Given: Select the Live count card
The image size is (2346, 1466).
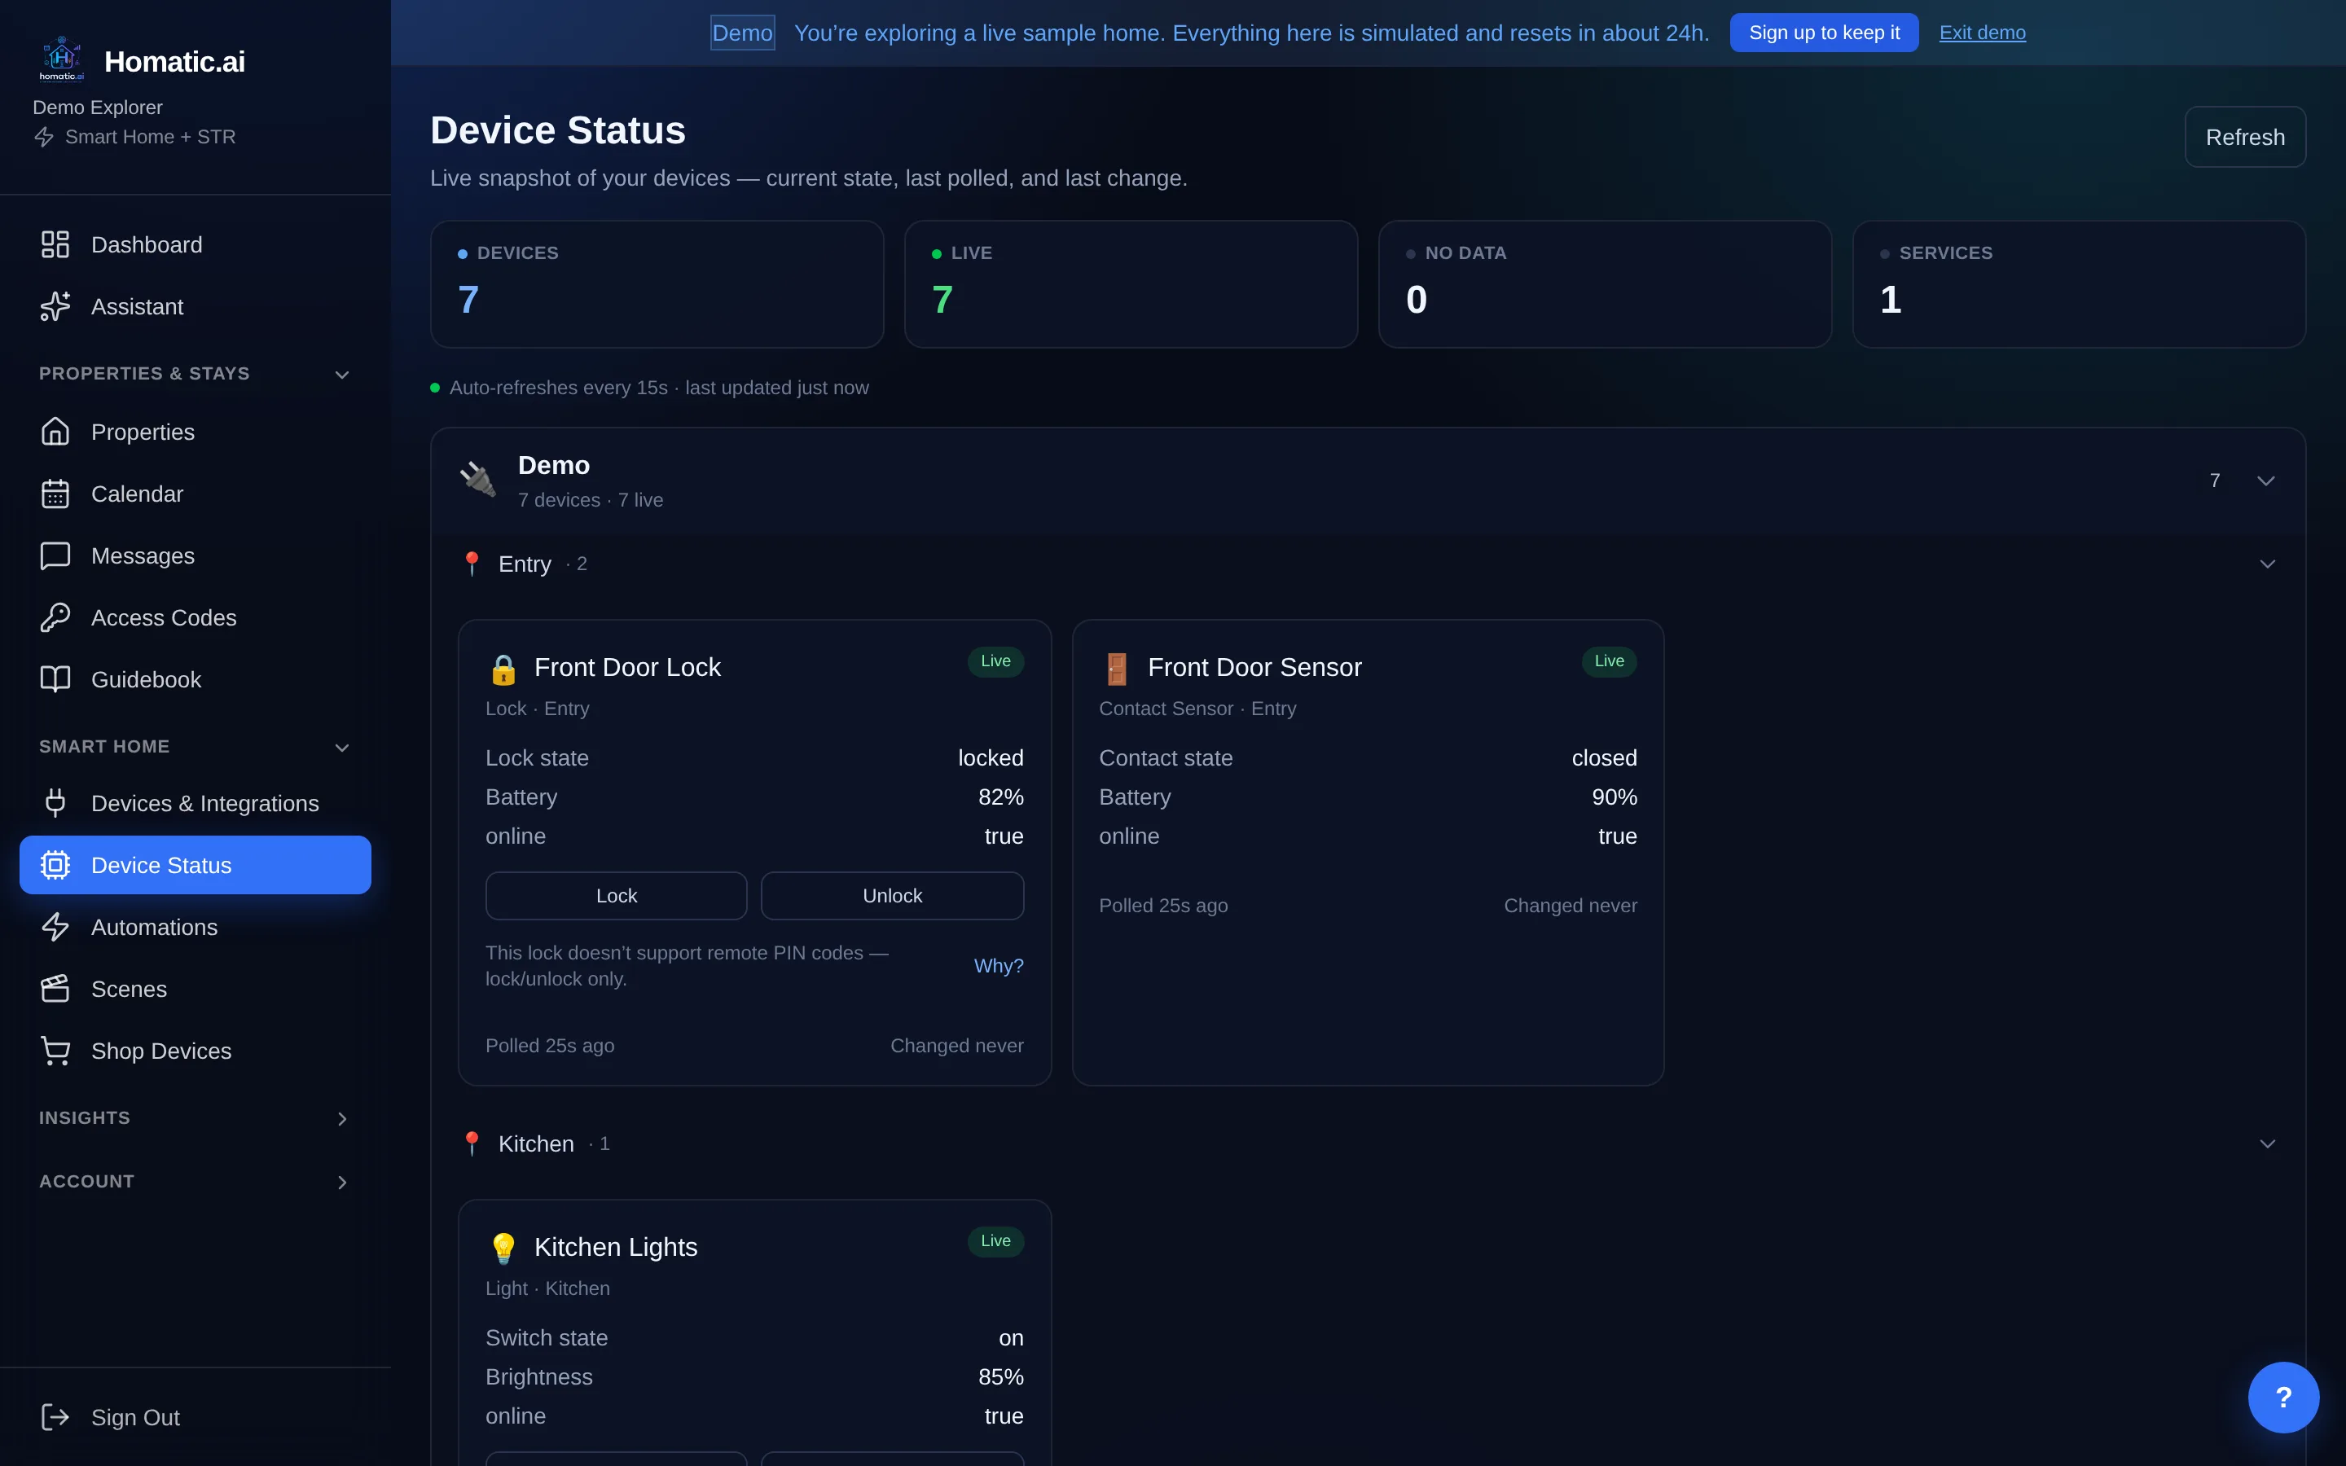Looking at the screenshot, I should click(x=1131, y=284).
